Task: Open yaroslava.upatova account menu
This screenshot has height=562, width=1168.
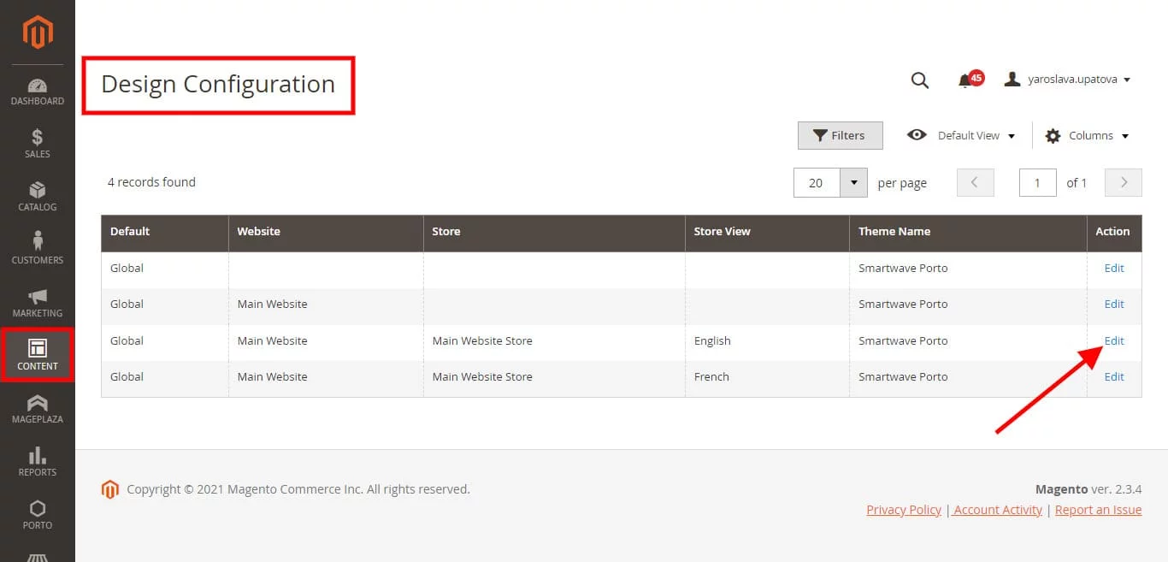Action: pyautogui.click(x=1068, y=80)
